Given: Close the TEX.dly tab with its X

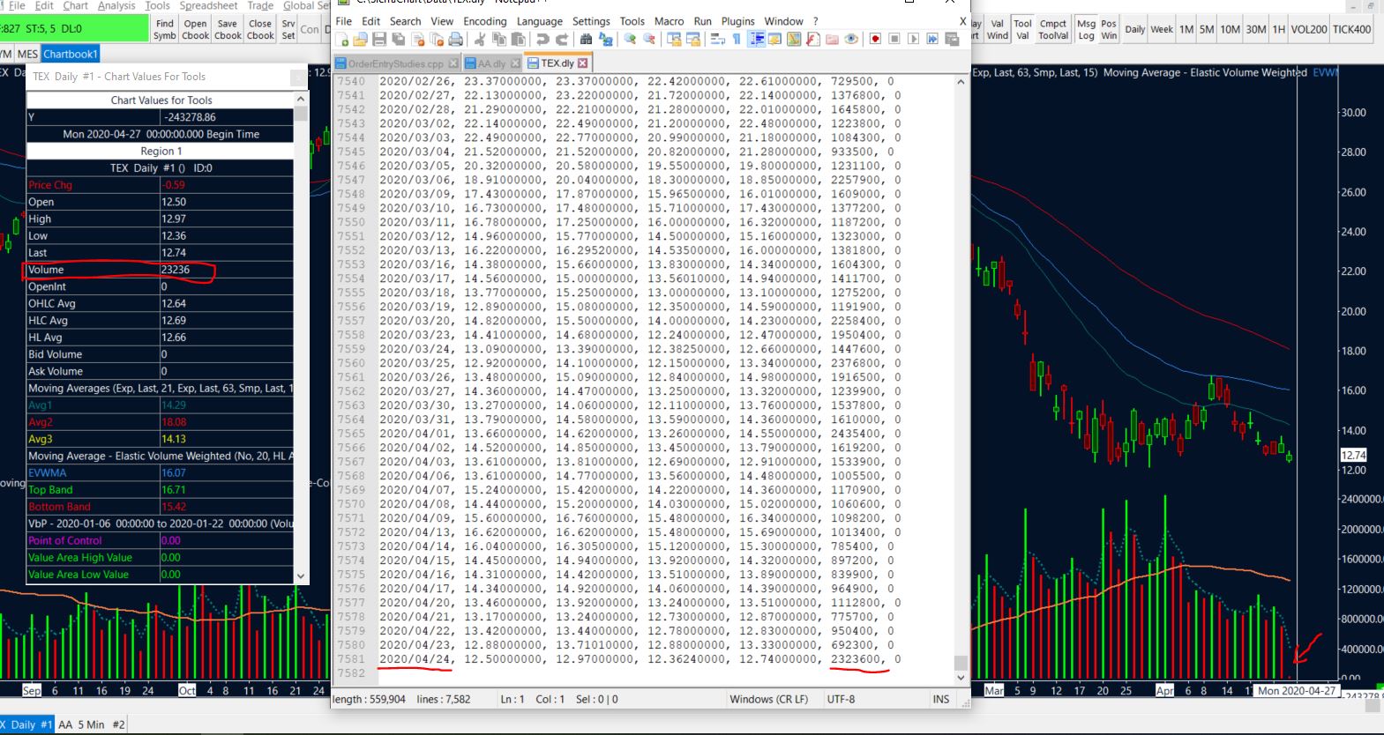Looking at the screenshot, I should coord(582,63).
